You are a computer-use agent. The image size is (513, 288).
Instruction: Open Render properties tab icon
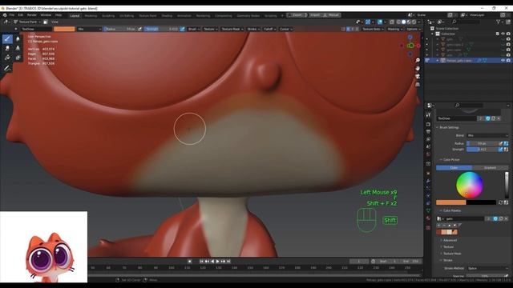click(x=428, y=125)
